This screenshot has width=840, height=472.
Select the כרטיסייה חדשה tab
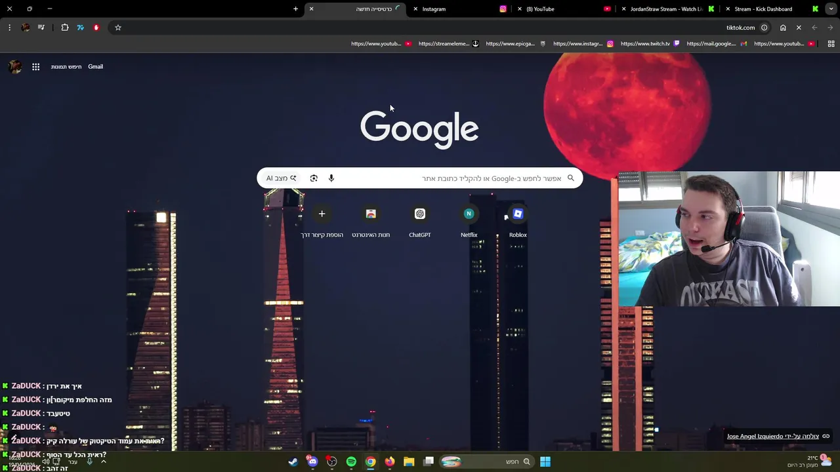pyautogui.click(x=355, y=9)
